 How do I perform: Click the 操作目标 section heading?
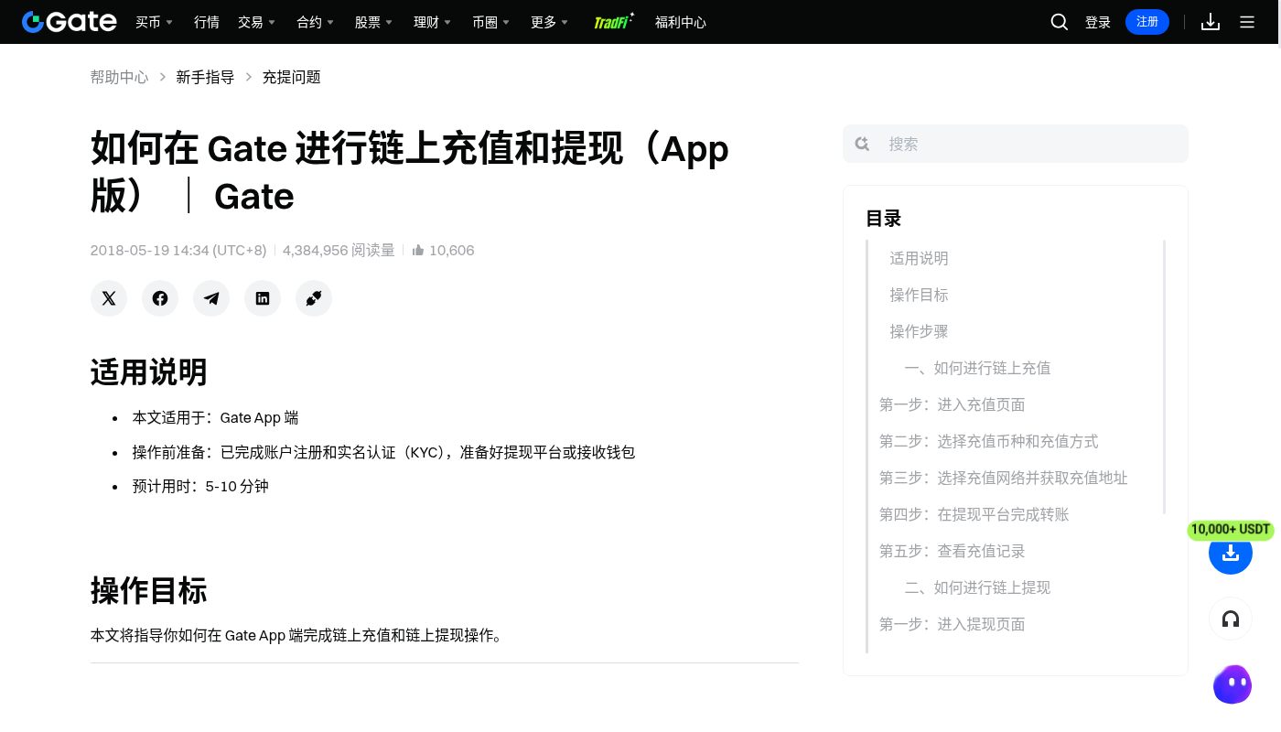149,590
